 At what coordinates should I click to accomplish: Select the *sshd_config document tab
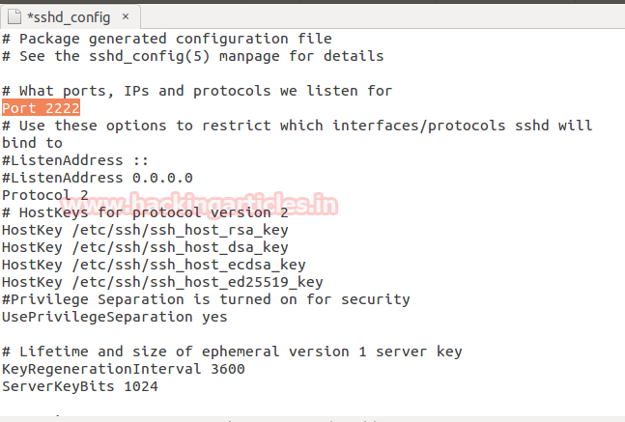(68, 15)
